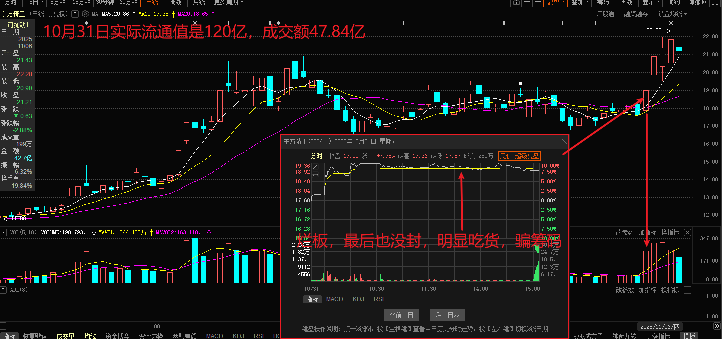This screenshot has height=339, width=722.
Task: Select the 资金博弈 indicator in the bottom bar
Action: coord(117,336)
